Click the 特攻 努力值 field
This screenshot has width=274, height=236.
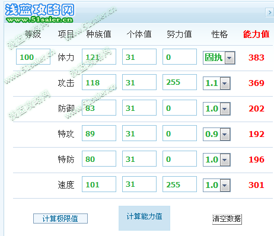(180, 133)
